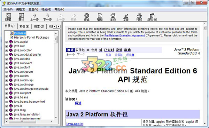Click the content pane vertical scrollbar thumb
209x128 pixels.
(x=204, y=28)
